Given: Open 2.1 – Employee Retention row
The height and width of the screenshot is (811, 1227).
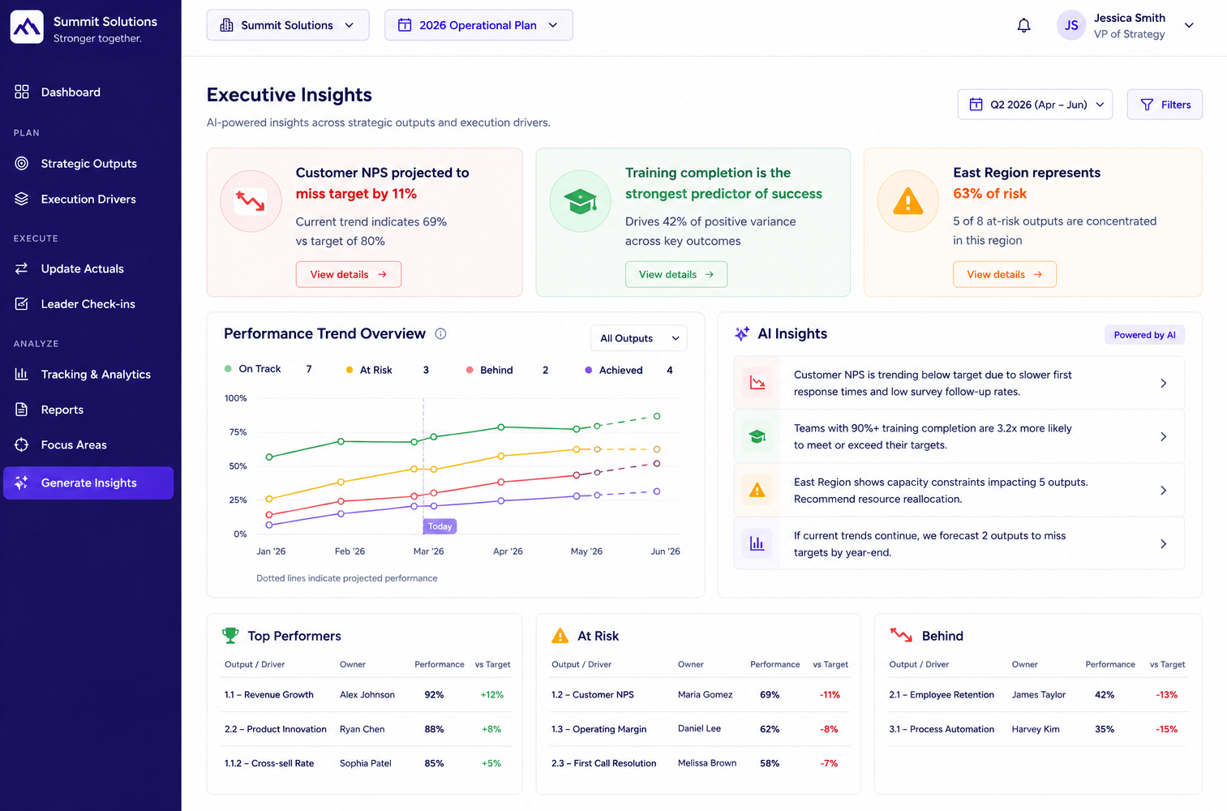Looking at the screenshot, I should click(x=1037, y=695).
